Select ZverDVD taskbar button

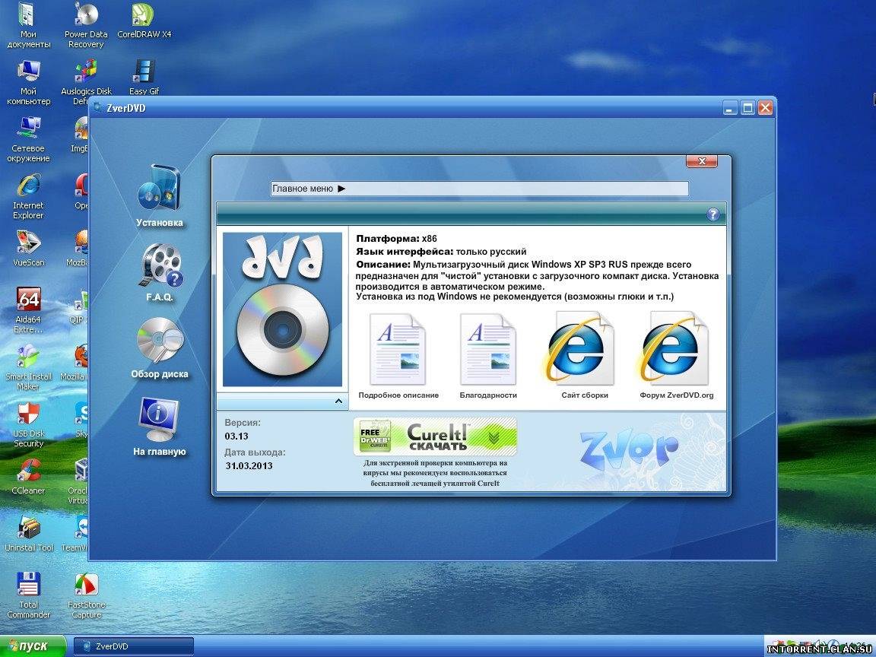[x=134, y=646]
